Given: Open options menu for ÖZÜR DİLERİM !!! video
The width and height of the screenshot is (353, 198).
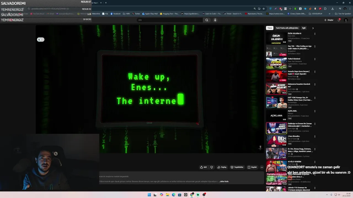Looking at the screenshot, I should (315, 34).
